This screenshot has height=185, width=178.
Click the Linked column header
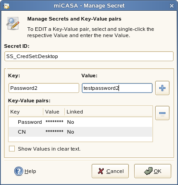pos(108,112)
